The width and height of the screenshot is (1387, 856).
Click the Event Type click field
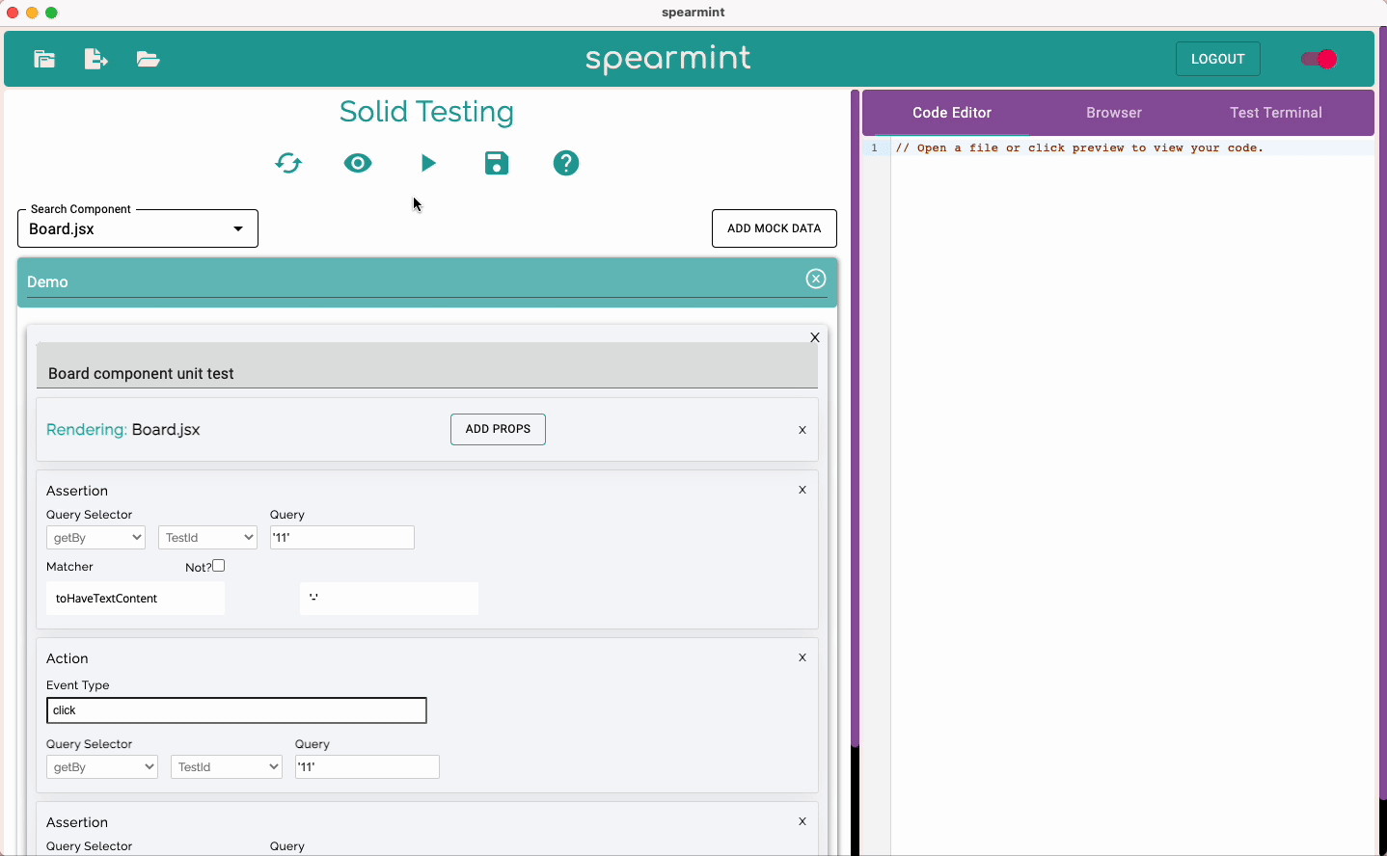236,710
